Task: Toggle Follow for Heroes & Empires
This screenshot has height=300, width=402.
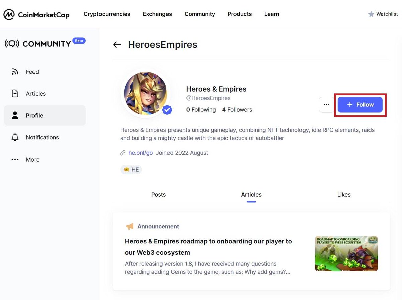Action: (x=360, y=105)
